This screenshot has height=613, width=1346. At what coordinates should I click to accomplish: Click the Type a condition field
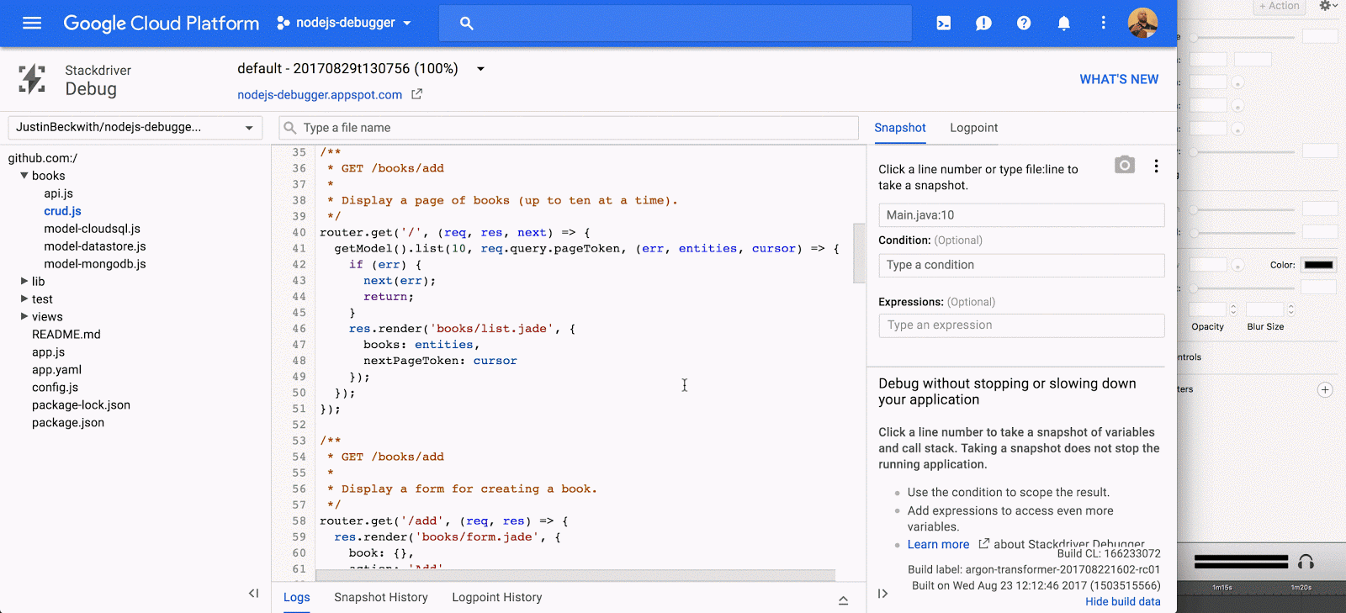(x=1021, y=265)
